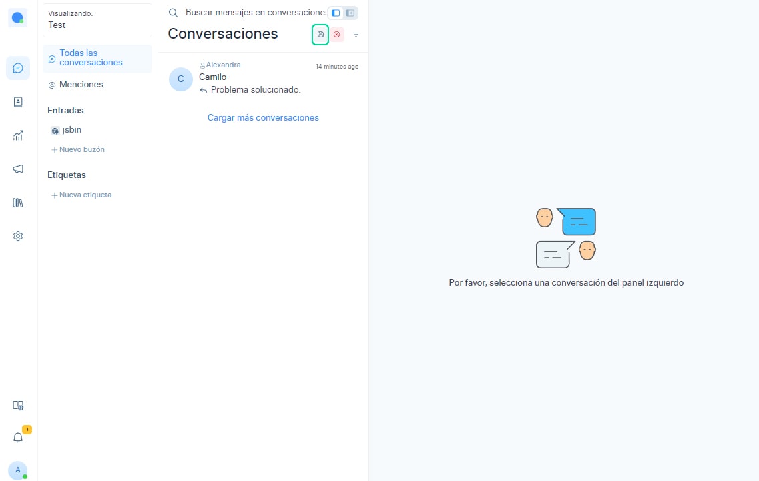Open the Conversations icon in the sidebar
The height and width of the screenshot is (481, 759).
point(18,68)
